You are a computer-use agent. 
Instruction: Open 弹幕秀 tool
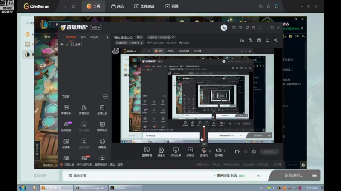tap(102, 143)
